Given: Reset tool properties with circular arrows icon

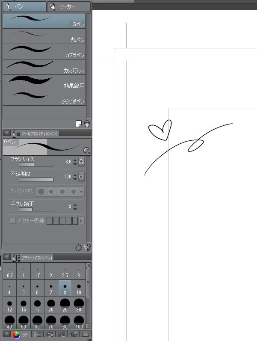Looking at the screenshot, I should coord(78,247).
